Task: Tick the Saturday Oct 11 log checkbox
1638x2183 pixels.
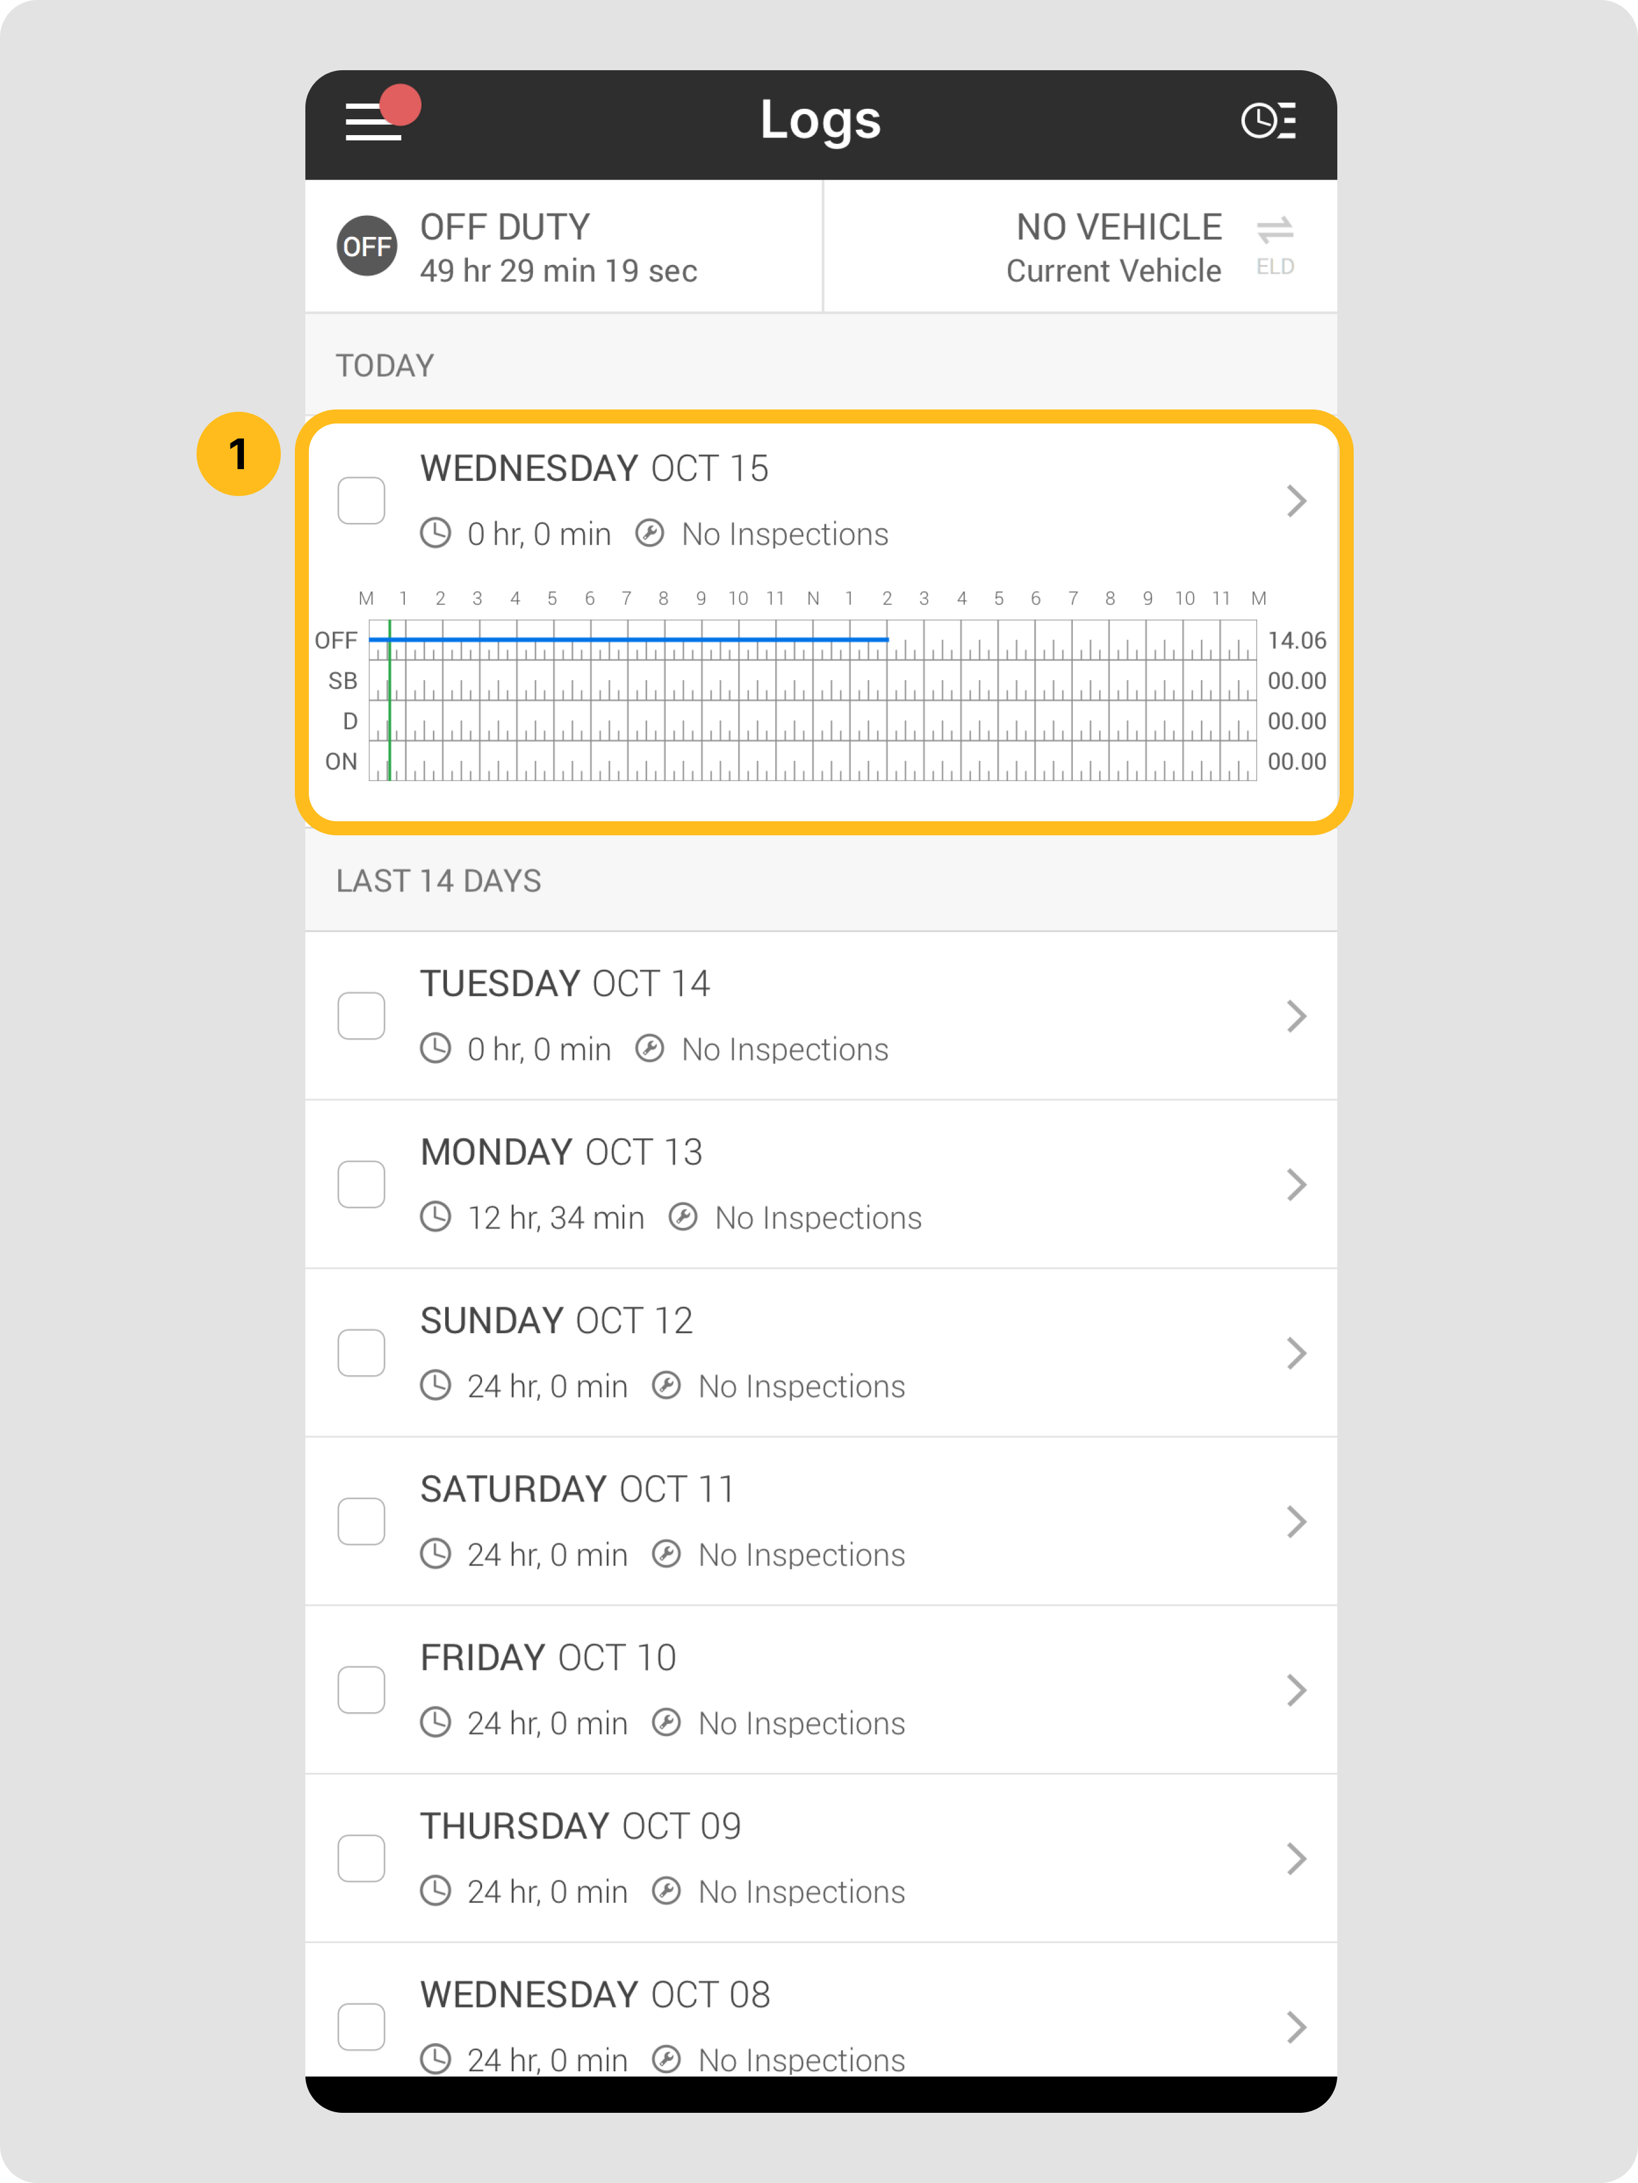Action: tap(361, 1521)
